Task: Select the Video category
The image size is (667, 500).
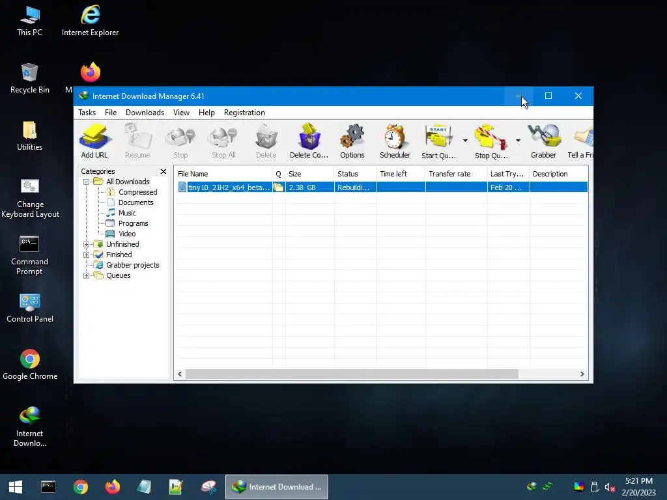Action: click(x=127, y=234)
